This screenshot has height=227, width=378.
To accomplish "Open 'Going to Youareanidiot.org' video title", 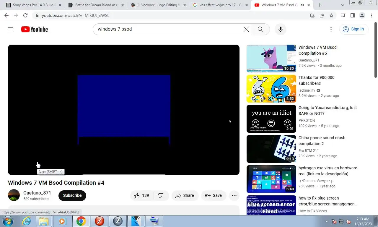I will 328,111.
